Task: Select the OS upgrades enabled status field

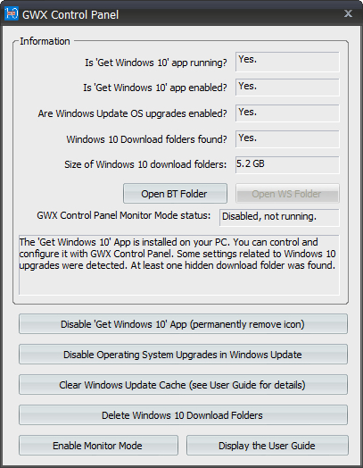Action: click(x=287, y=113)
